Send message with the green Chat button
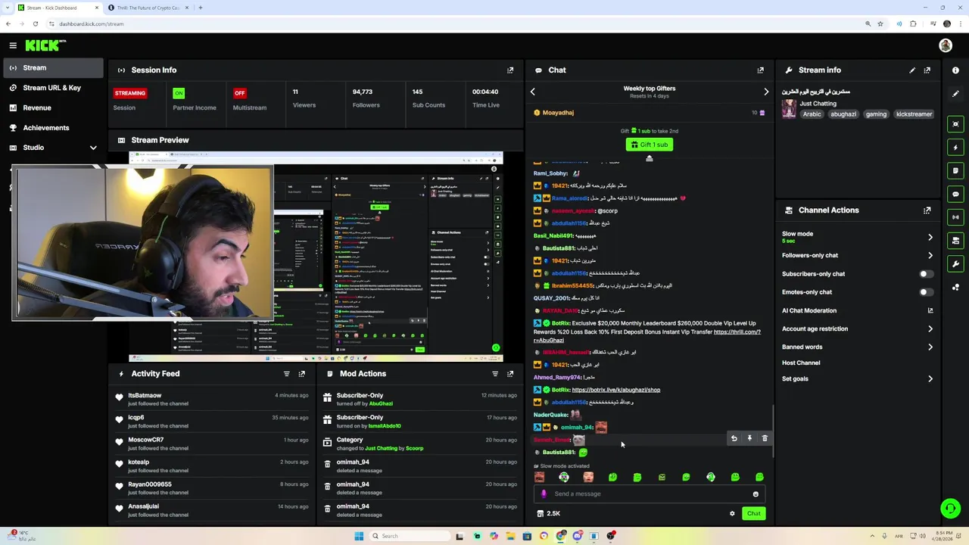The image size is (969, 545). 753,514
